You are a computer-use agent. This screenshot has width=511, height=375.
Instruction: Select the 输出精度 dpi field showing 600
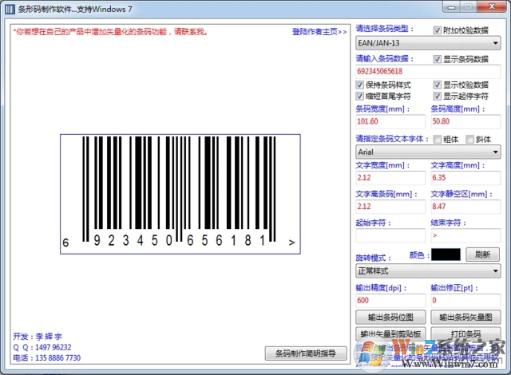[x=390, y=300]
